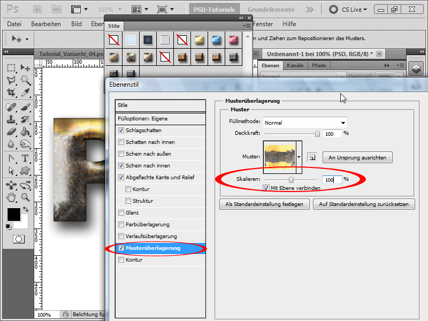Image resolution: width=428 pixels, height=321 pixels.
Task: Open the Stile panel options menu
Action: tap(247, 26)
